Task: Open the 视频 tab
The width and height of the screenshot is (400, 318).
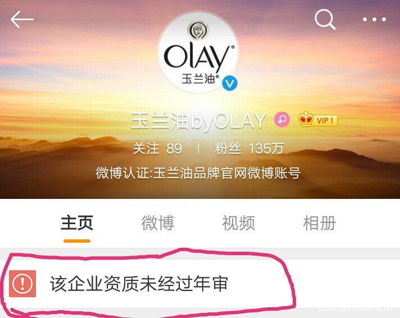Action: point(239,223)
